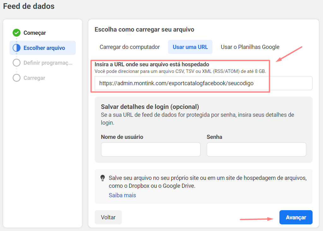Click the empty circle icon beside Definir programação

click(16, 63)
